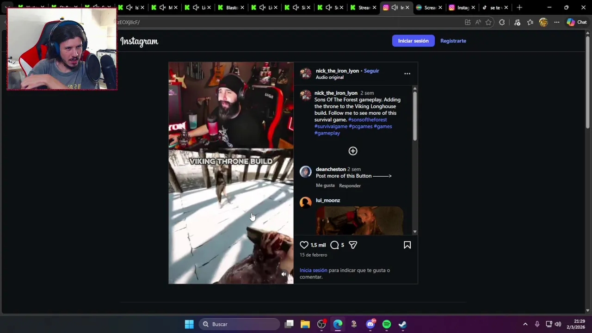Viewport: 592px width, 333px height.
Task: Open nick_the_iron_lyon avatar in the post header
Action: pyautogui.click(x=306, y=74)
